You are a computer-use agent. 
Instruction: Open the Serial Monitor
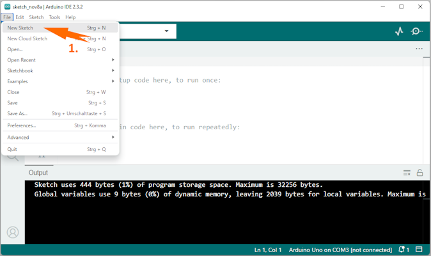point(416,31)
